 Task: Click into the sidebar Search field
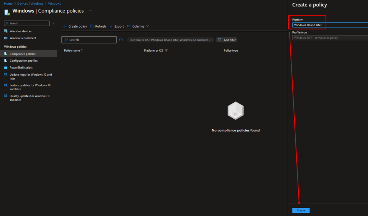(27, 23)
